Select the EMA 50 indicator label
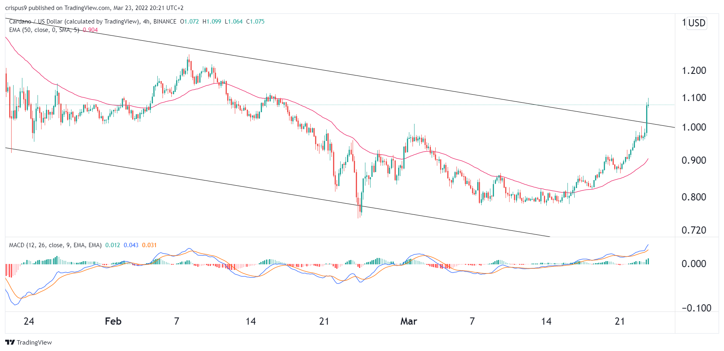Viewport: 724px width, 351px height. click(x=44, y=30)
